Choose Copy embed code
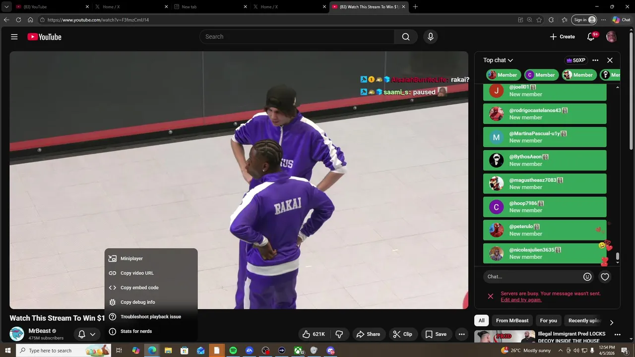635x357 pixels. coord(151,288)
